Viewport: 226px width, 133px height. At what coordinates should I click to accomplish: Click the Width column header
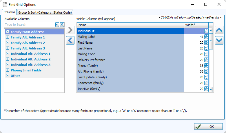[196, 25]
